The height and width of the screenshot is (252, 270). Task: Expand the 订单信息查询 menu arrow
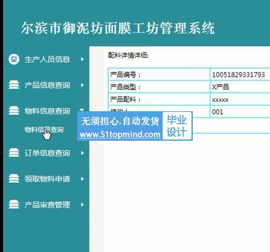click(82, 153)
